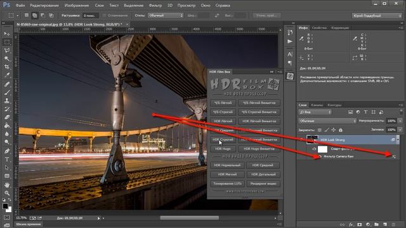This screenshot has width=406, height=228.
Task: Toggle pixel layer filter in Layers panel
Action: [x=350, y=112]
